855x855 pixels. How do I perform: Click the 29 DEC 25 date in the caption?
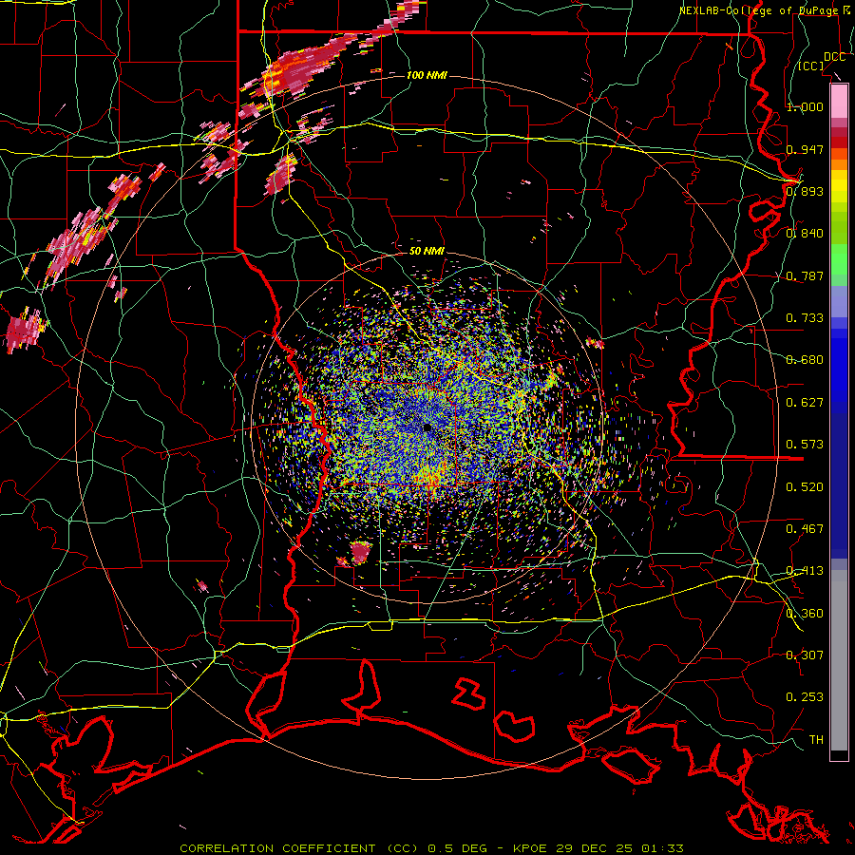(x=595, y=848)
